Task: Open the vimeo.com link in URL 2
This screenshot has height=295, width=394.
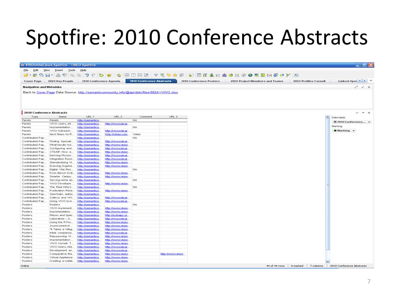Action: pyautogui.click(x=117, y=134)
